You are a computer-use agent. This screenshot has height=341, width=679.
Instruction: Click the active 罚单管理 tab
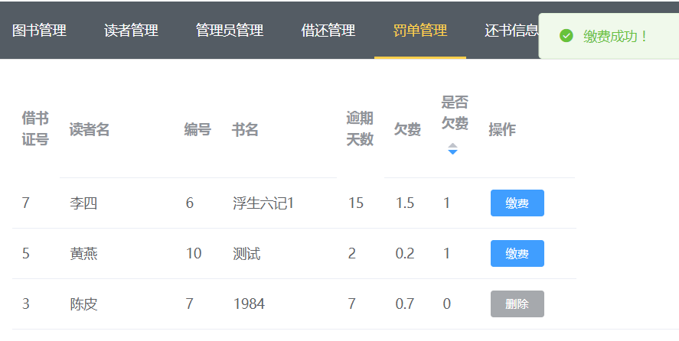pos(420,31)
